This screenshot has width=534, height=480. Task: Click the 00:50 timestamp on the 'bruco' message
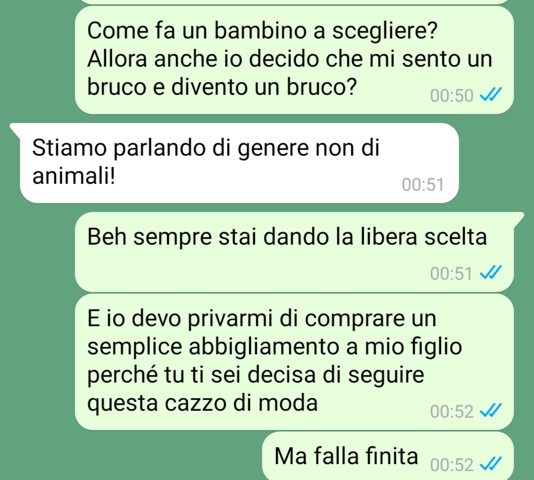[x=451, y=95]
